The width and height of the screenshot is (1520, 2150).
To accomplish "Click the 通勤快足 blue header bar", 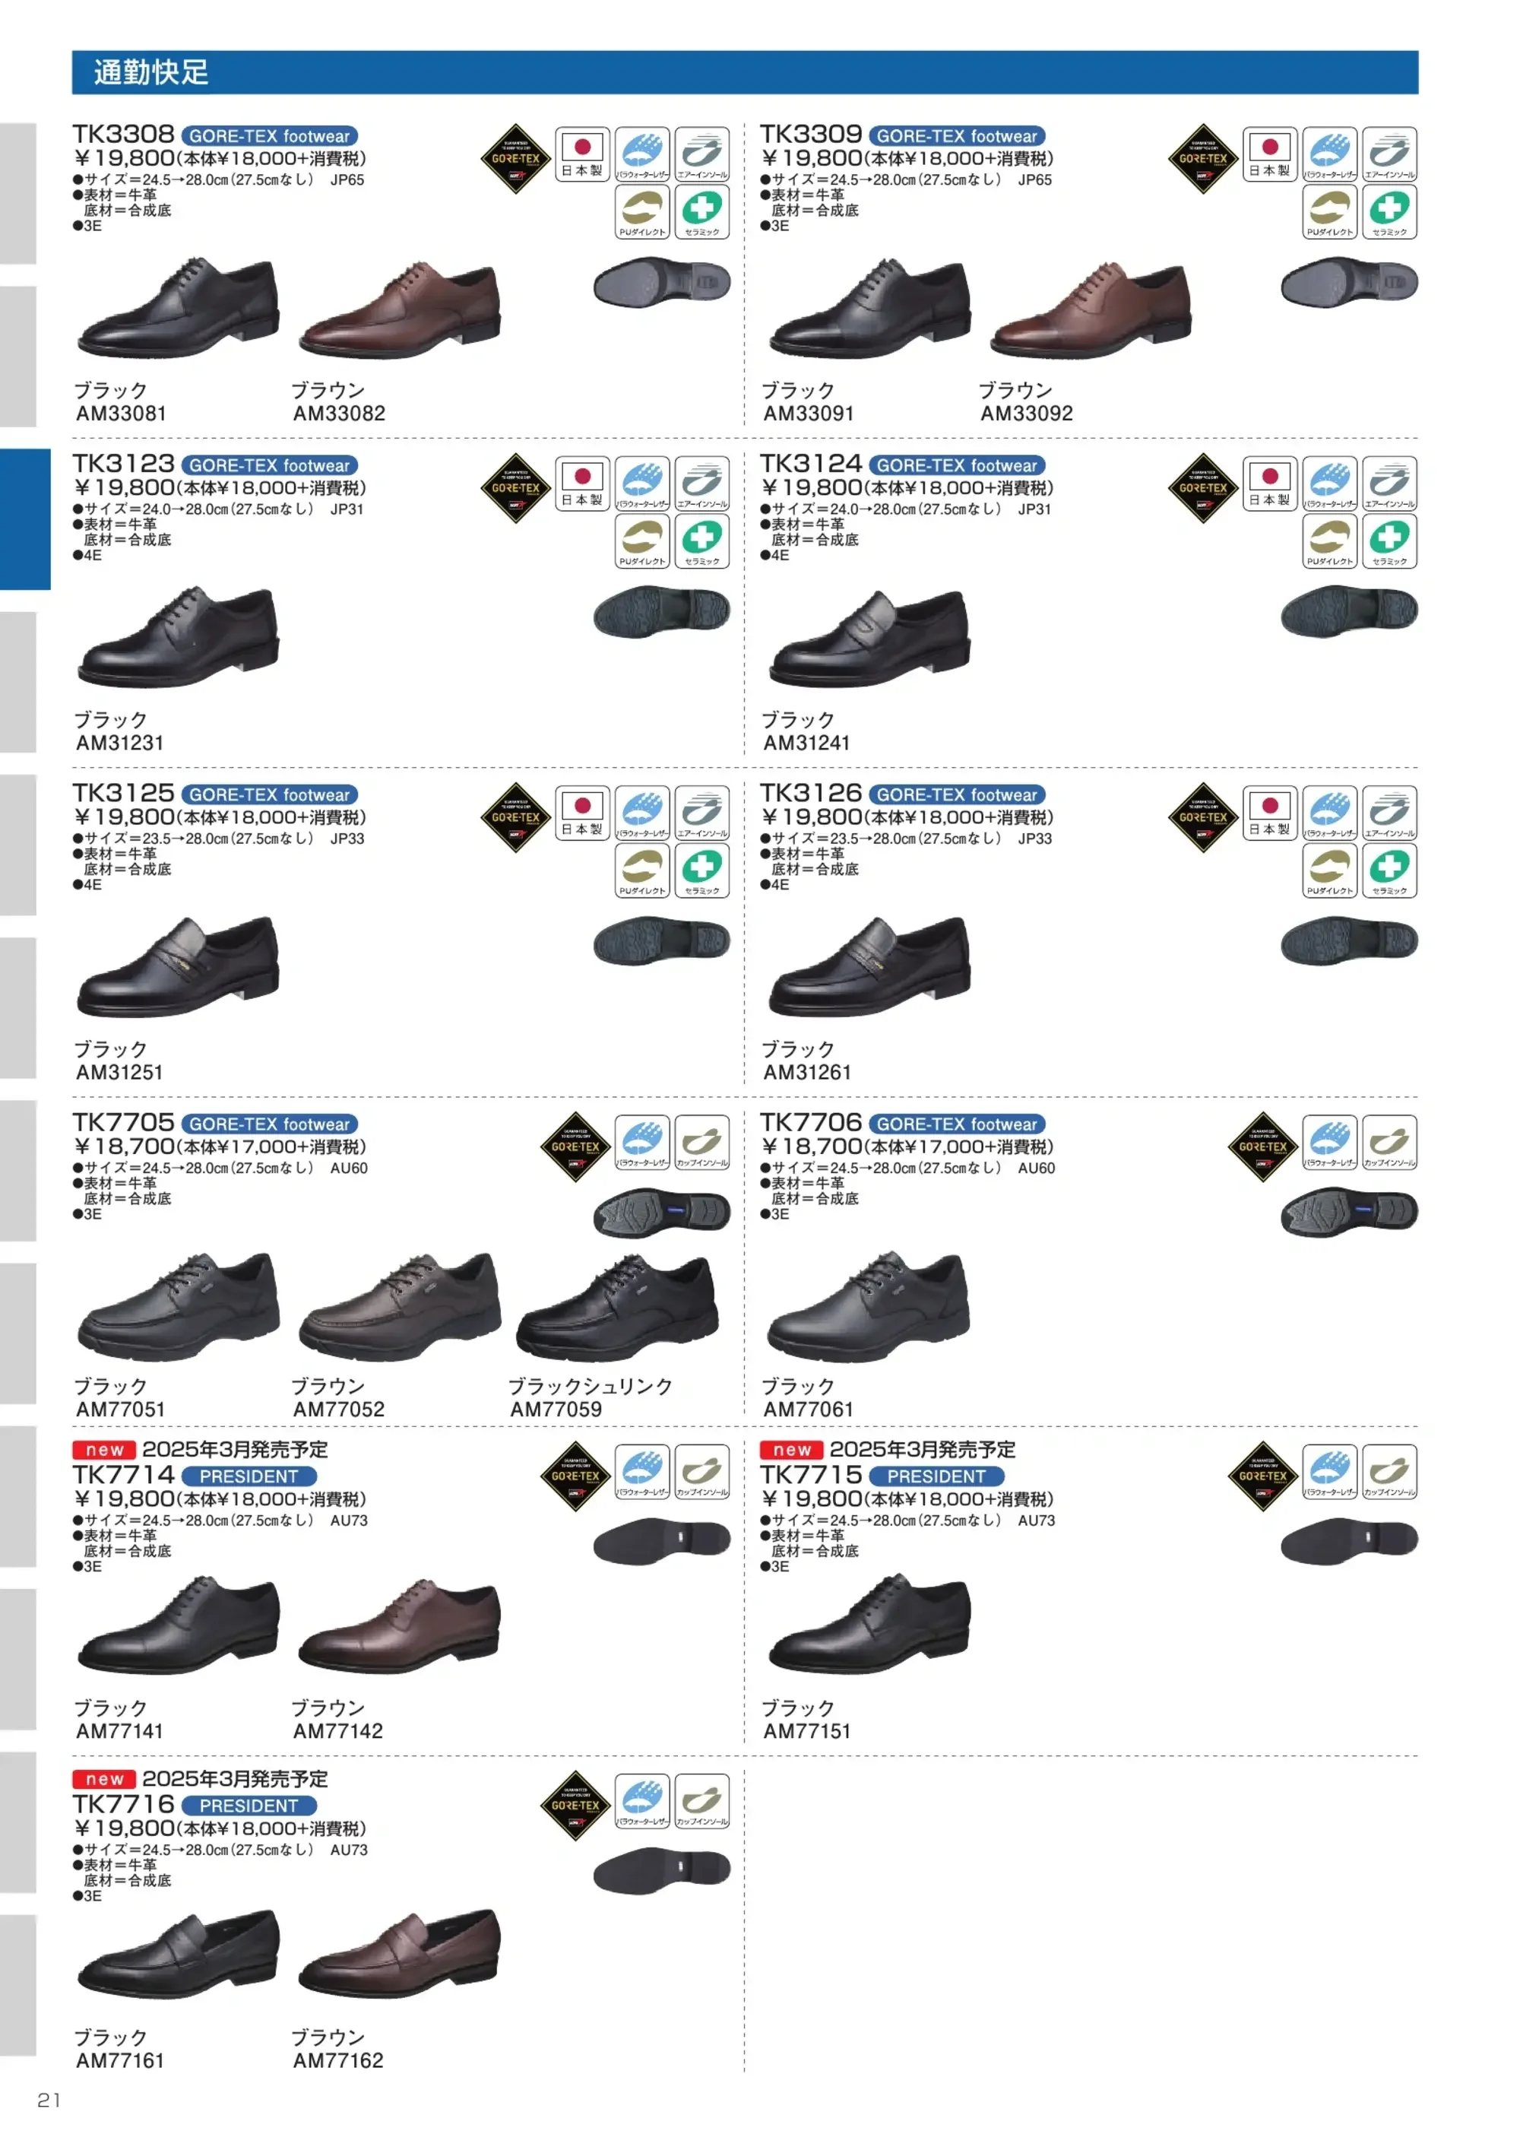I will 745,72.
